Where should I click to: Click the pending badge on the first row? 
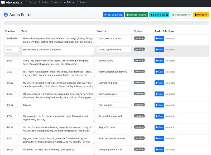pyautogui.click(x=139, y=38)
